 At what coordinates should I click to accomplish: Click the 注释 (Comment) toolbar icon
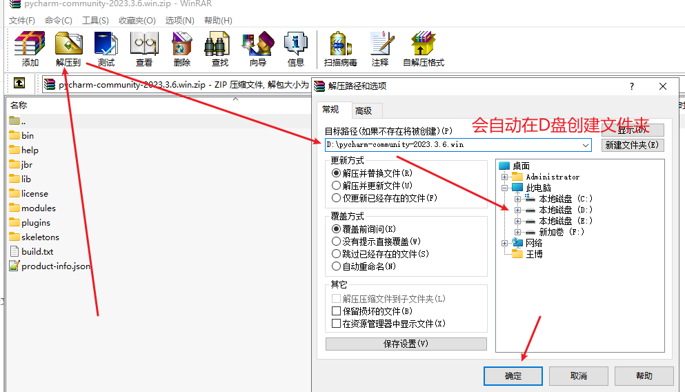coord(381,43)
